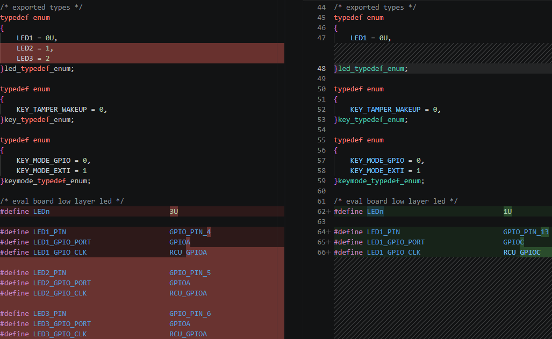
Task: Click 'typedef enum' on line 45
Action: [x=359, y=18]
